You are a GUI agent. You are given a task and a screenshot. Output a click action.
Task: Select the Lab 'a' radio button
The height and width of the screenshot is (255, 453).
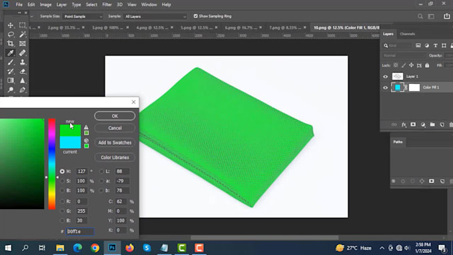[x=101, y=181]
